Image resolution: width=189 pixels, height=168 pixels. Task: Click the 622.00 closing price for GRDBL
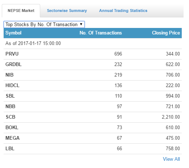tap(173, 65)
